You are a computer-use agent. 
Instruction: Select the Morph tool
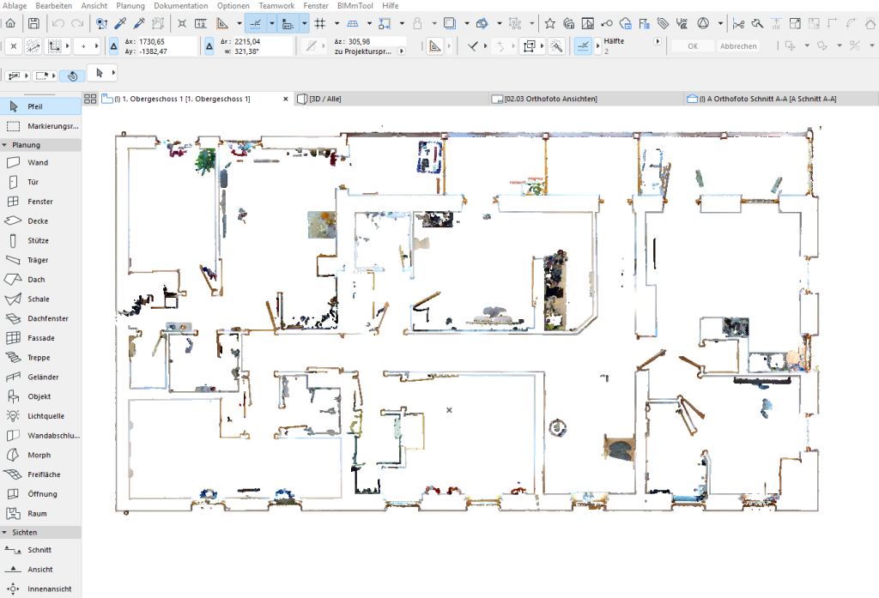pos(39,456)
